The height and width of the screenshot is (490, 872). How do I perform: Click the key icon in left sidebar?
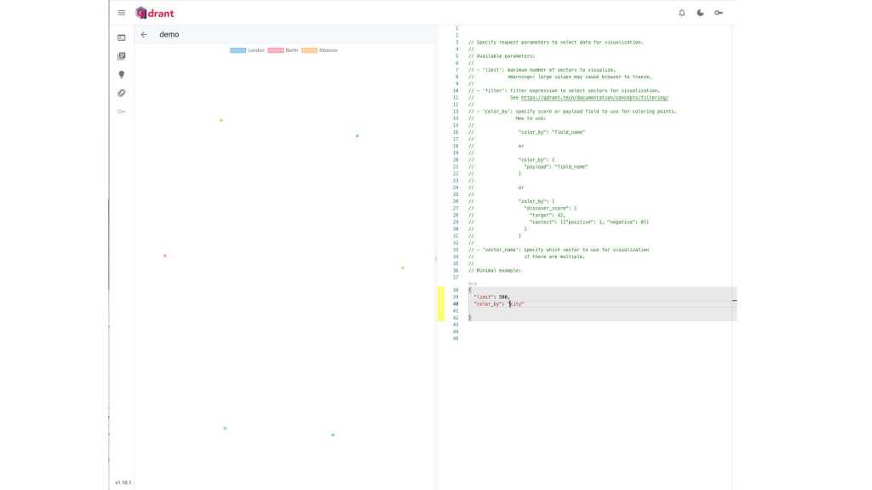point(122,112)
